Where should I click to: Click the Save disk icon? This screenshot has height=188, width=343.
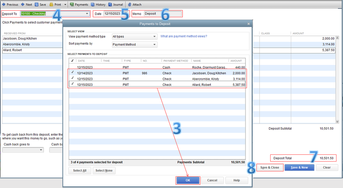[x=36, y=5]
